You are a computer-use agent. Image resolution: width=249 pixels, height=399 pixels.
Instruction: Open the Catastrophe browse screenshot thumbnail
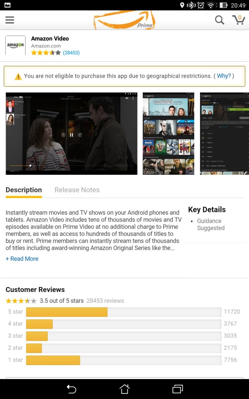click(169, 134)
